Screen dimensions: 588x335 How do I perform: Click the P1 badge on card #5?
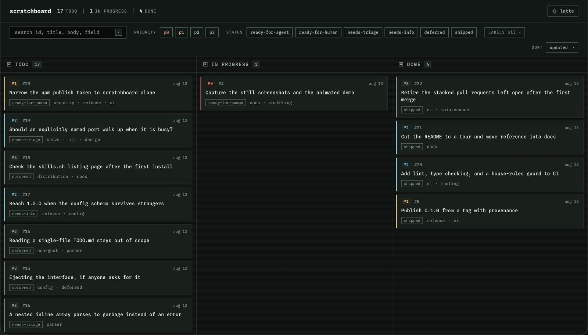406,202
